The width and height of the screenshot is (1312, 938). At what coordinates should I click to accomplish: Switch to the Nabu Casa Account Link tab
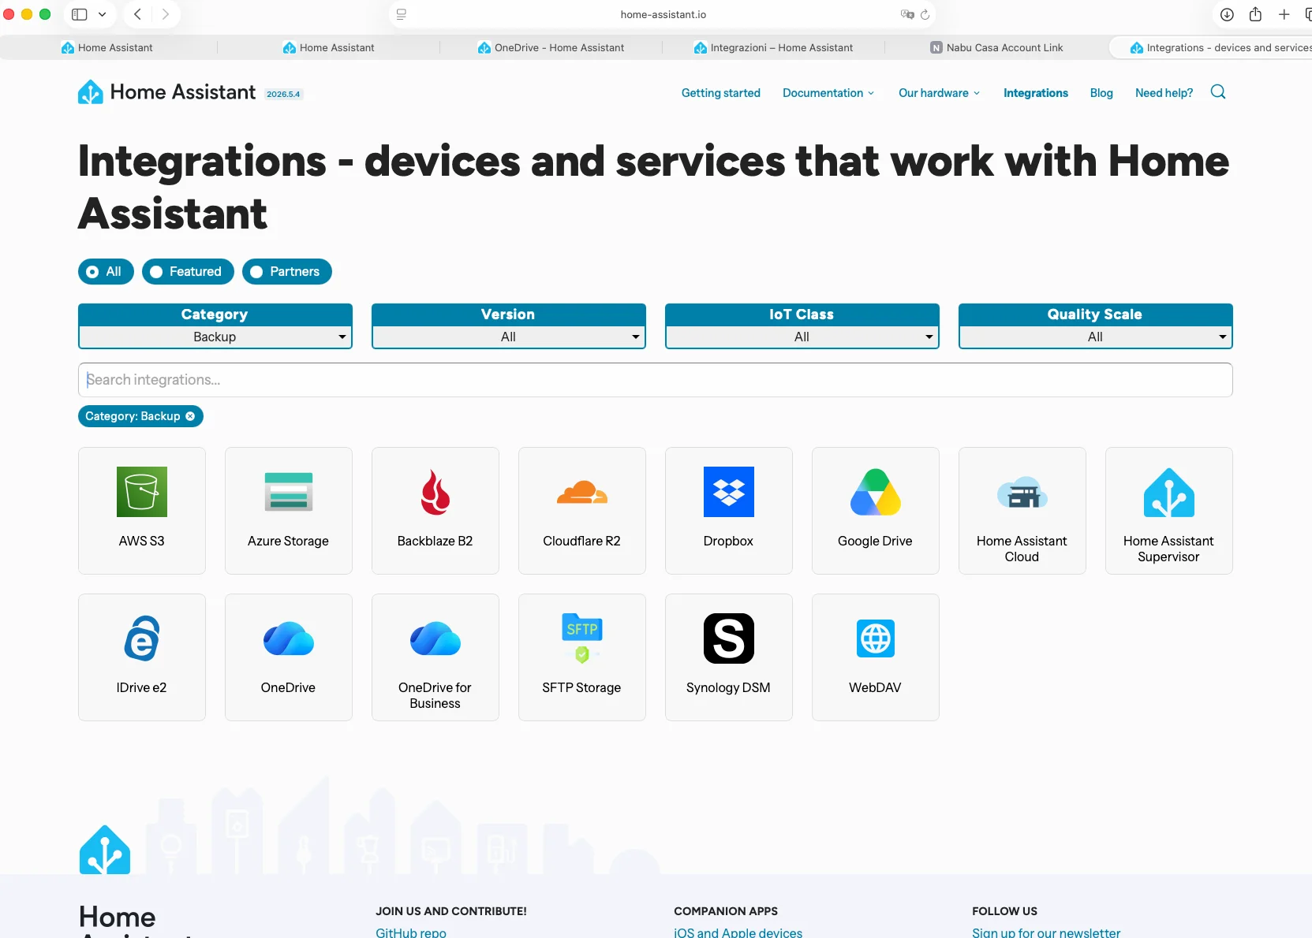point(996,47)
